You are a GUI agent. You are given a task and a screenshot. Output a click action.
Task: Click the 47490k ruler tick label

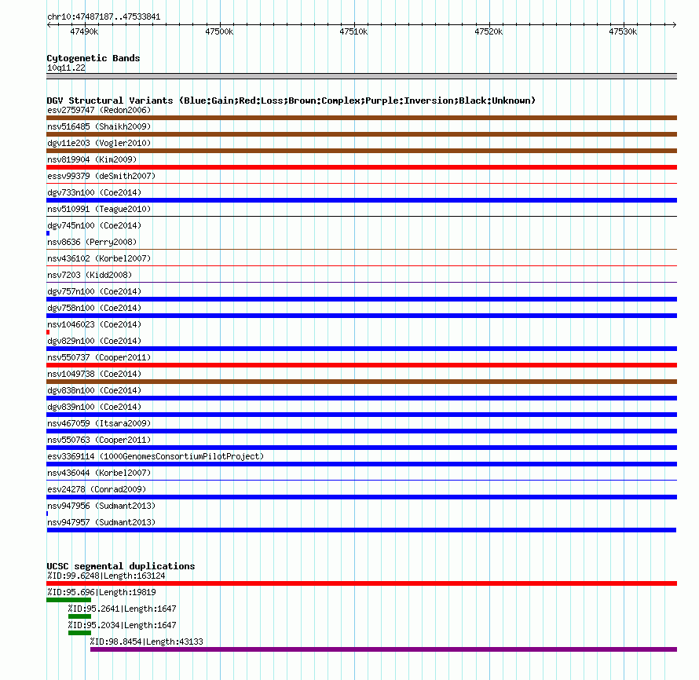point(84,31)
